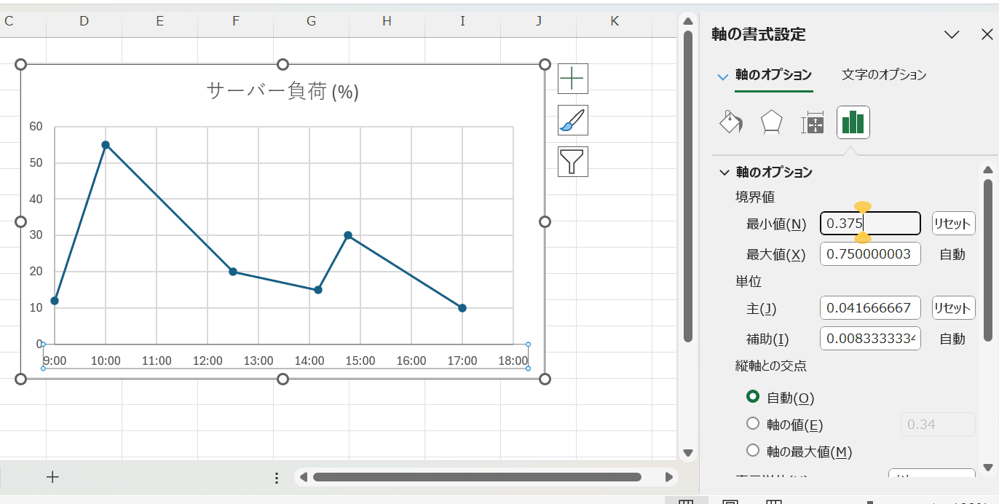Open Chart Styles paintbrush button
Screen dimensions: 999x504
point(573,120)
